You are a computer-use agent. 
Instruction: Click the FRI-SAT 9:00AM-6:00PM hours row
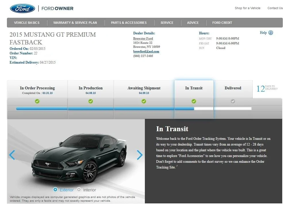click(x=219, y=43)
